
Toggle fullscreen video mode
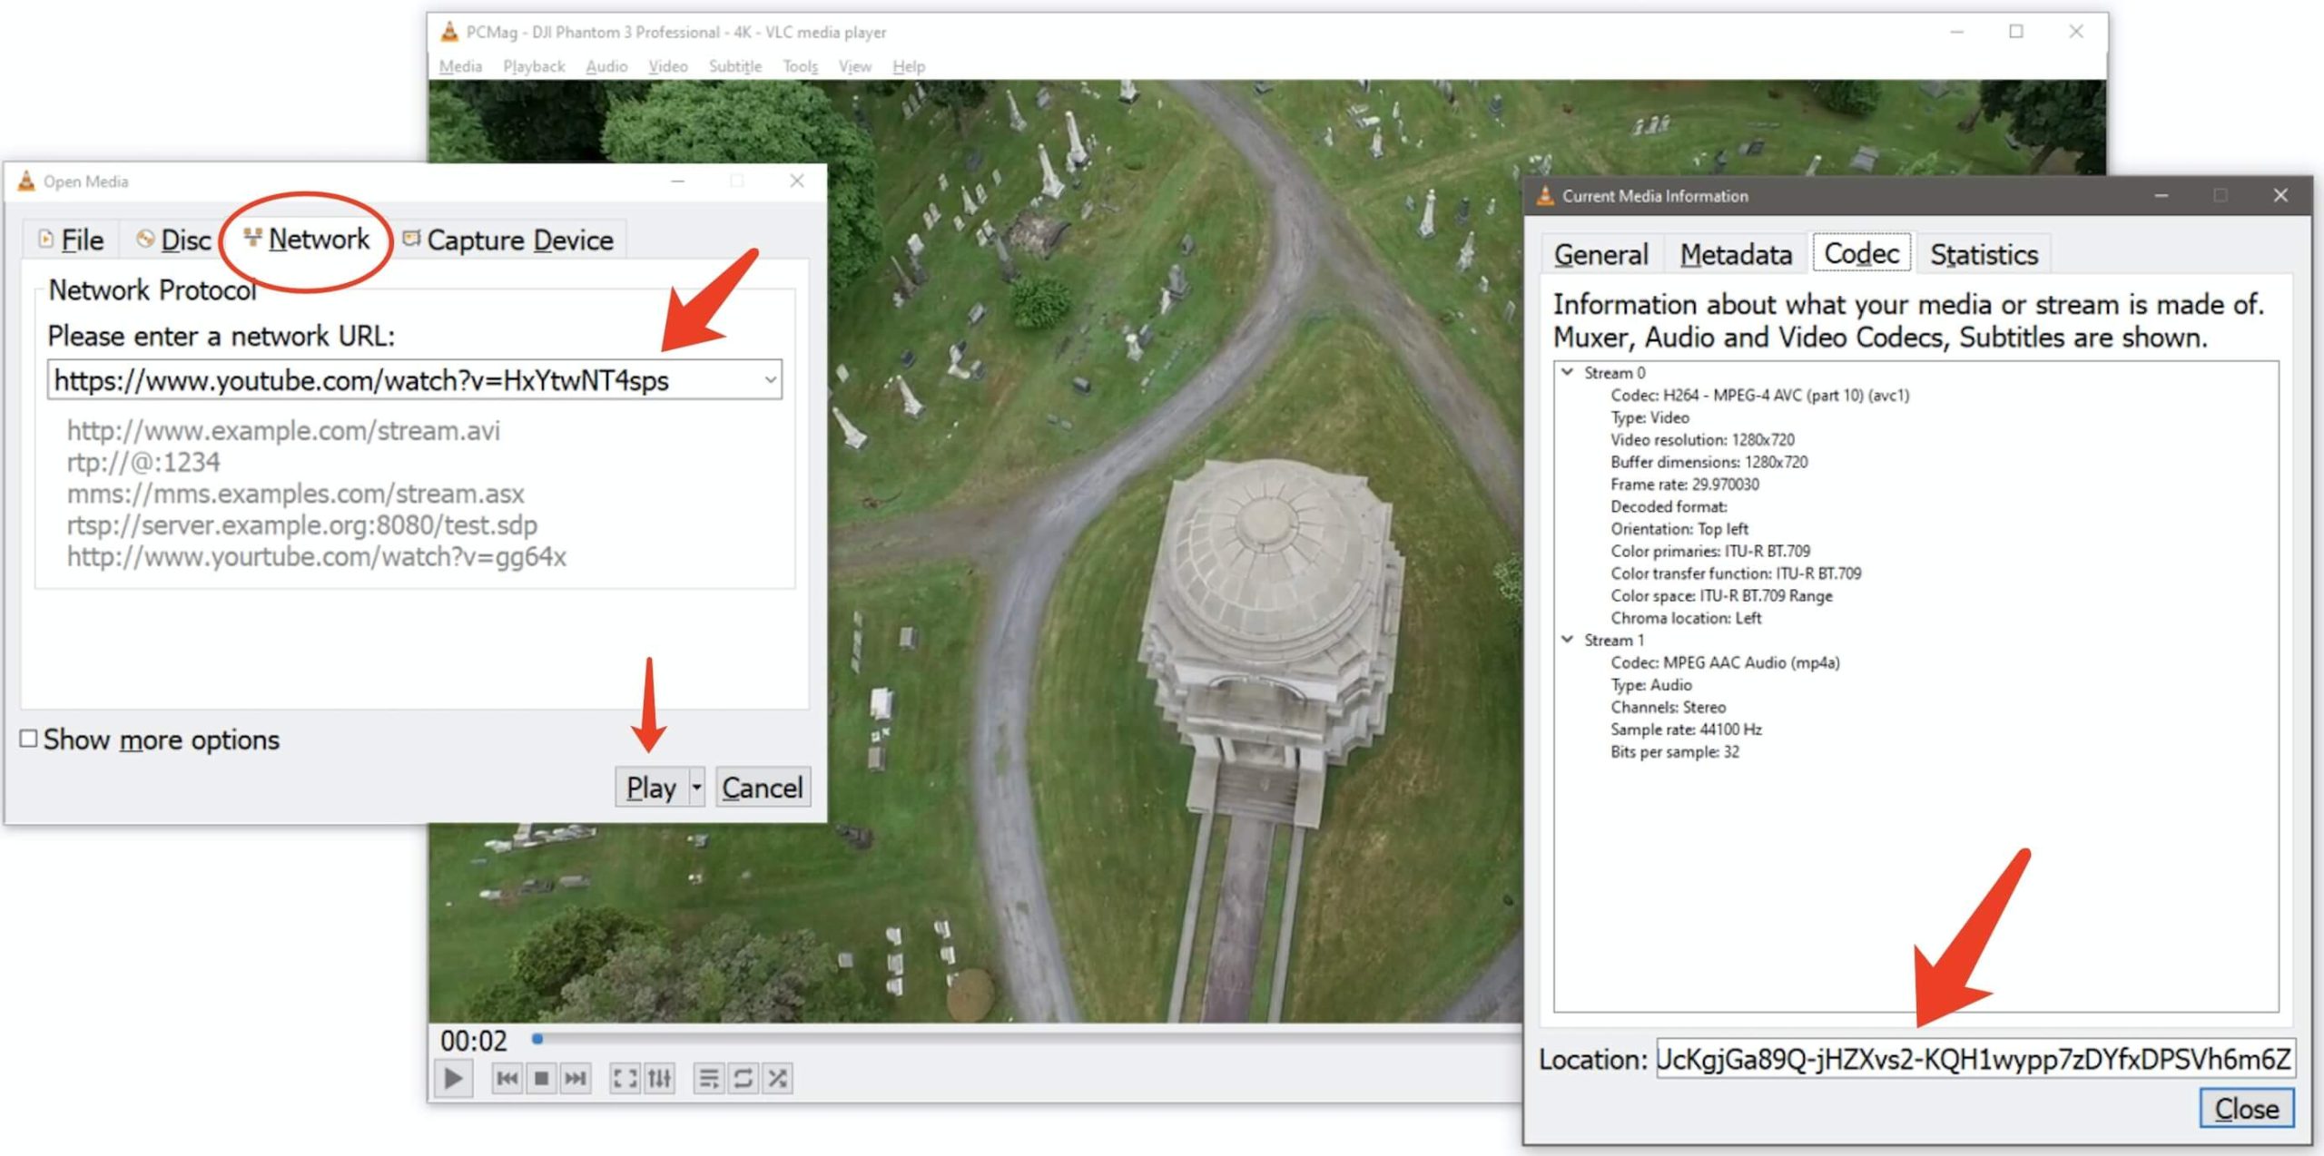point(625,1078)
